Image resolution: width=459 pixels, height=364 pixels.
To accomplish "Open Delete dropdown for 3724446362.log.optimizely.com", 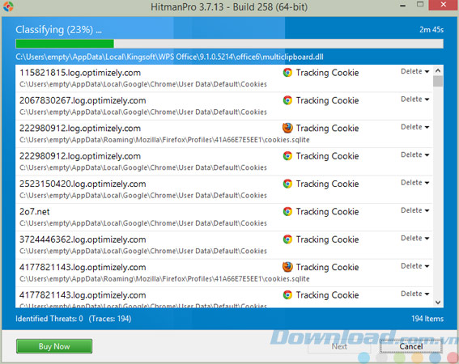I will pos(414,238).
